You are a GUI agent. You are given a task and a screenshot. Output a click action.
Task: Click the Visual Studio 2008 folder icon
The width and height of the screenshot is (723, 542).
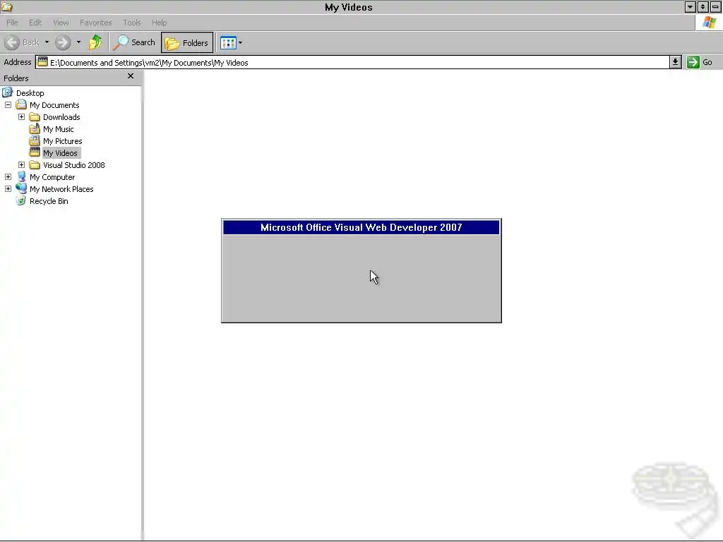coord(35,165)
